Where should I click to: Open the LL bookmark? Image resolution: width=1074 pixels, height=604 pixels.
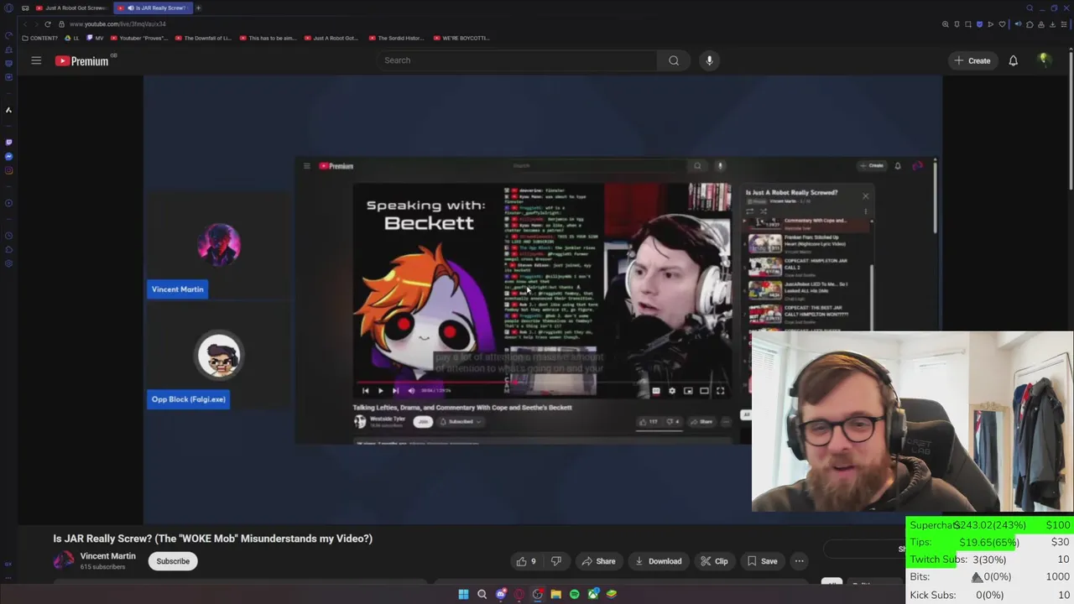(x=72, y=38)
